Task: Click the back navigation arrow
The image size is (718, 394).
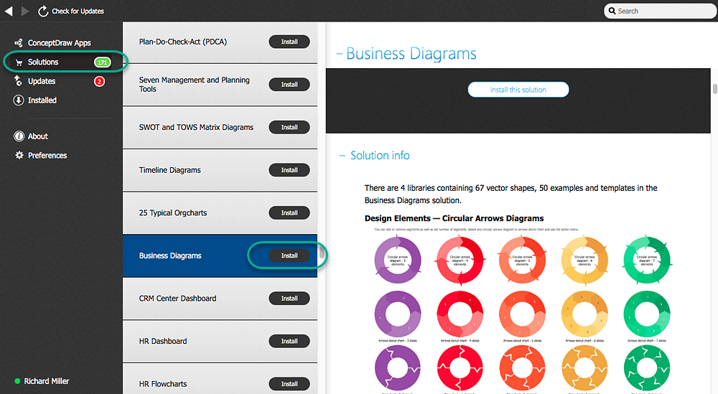Action: 9,11
